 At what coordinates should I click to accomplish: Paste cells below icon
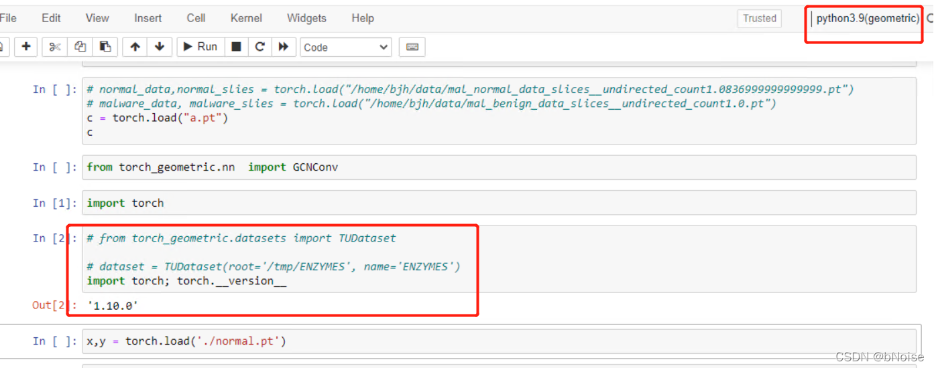[105, 47]
